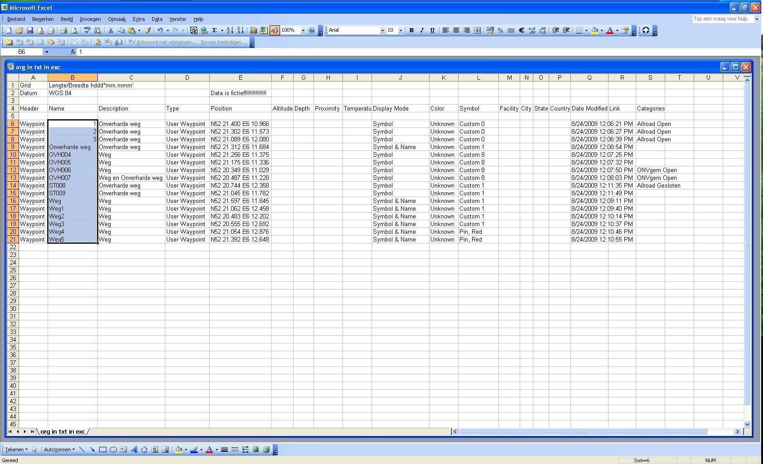
Task: Open the Arial font name dropdown
Action: pos(382,30)
